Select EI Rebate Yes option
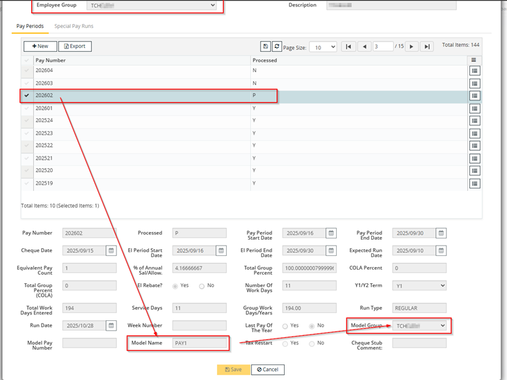The height and width of the screenshot is (380, 507). [175, 286]
